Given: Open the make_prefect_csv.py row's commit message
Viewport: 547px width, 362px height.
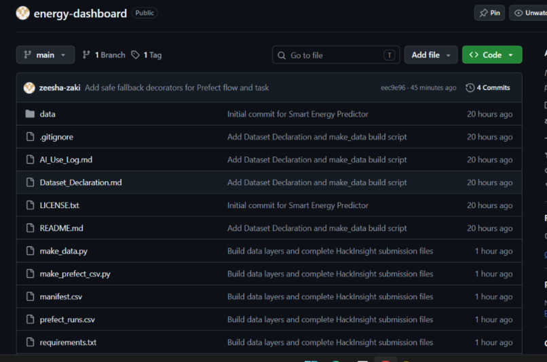Looking at the screenshot, I should coord(330,274).
